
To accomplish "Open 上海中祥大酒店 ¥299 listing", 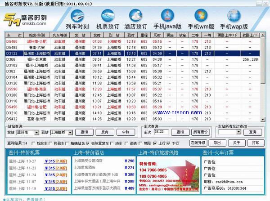I will click(x=104, y=181).
